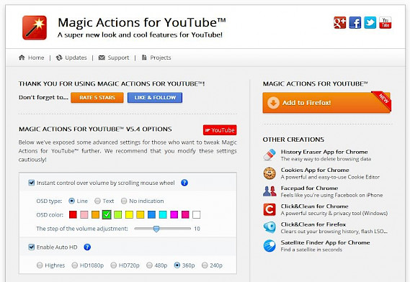Click the Click&Clean for Firefox icon

(269, 227)
